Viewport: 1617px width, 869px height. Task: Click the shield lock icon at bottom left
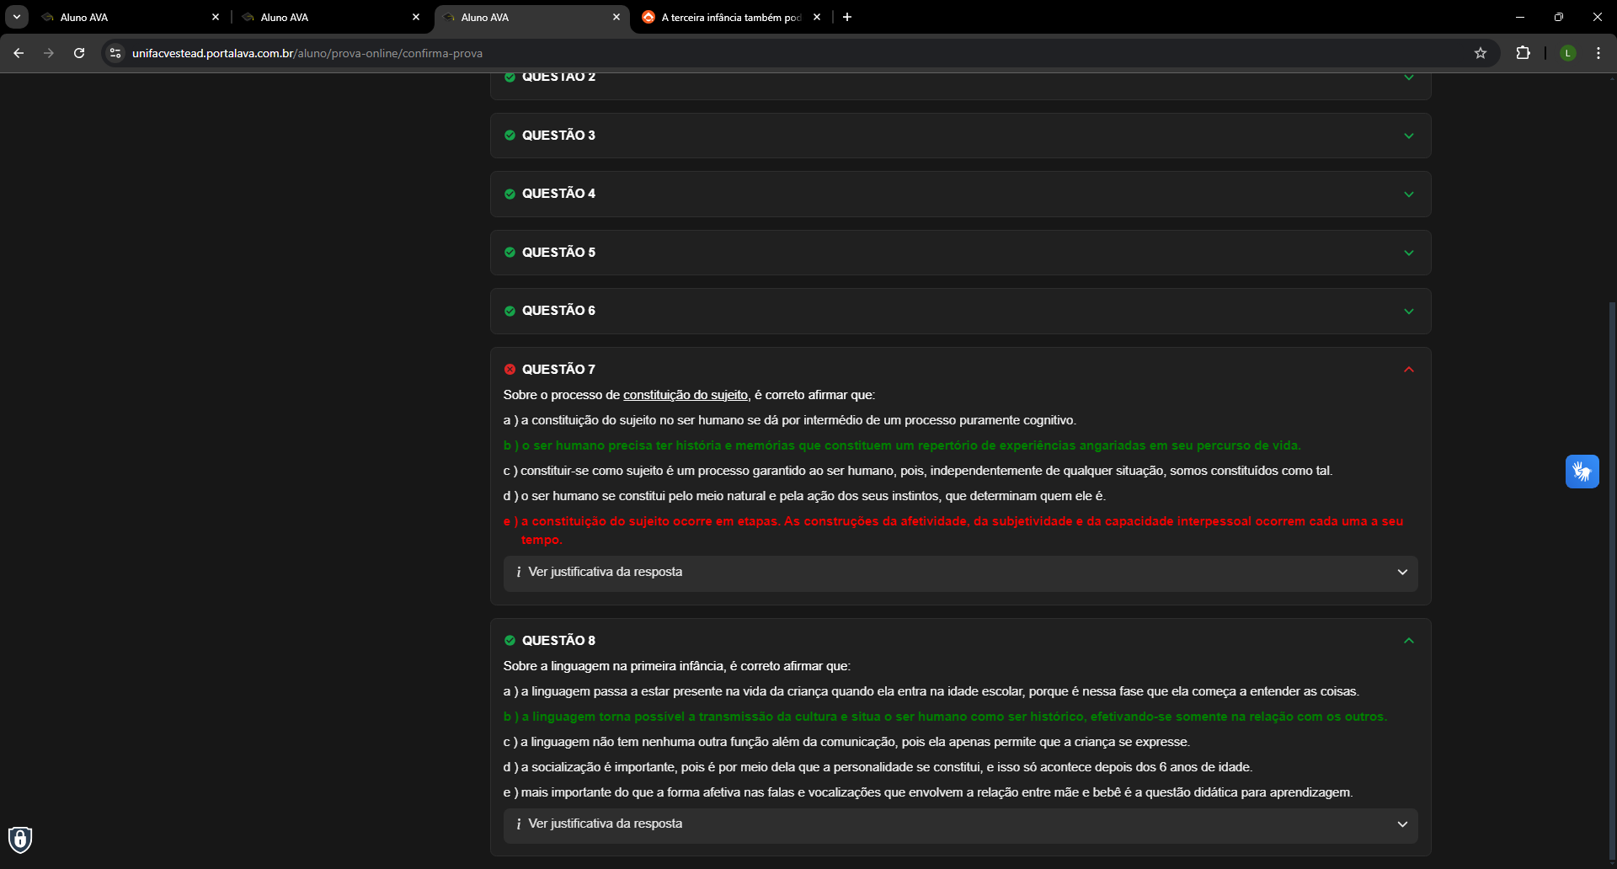pos(20,839)
